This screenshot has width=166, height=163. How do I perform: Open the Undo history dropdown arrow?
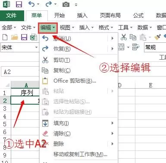38,4
